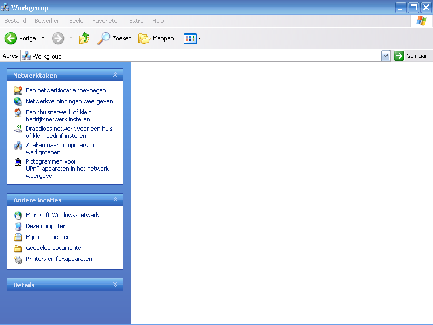The height and width of the screenshot is (325, 433).
Task: Open Mijn documenten link
Action: click(48, 237)
